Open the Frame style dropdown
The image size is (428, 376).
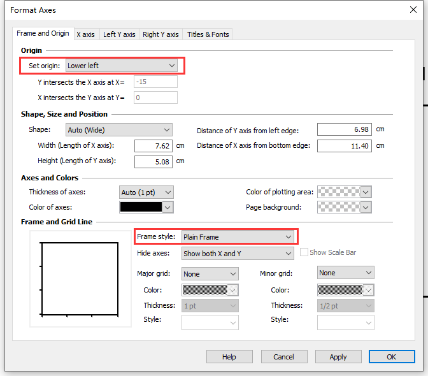[237, 237]
